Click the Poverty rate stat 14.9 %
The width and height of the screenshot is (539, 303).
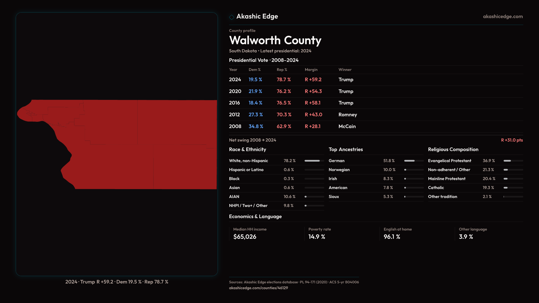[x=317, y=237]
